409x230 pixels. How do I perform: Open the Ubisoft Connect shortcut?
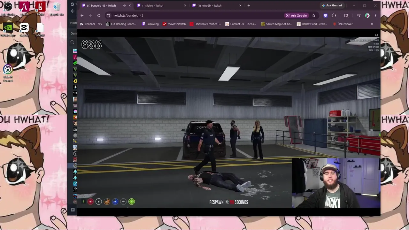pyautogui.click(x=8, y=73)
